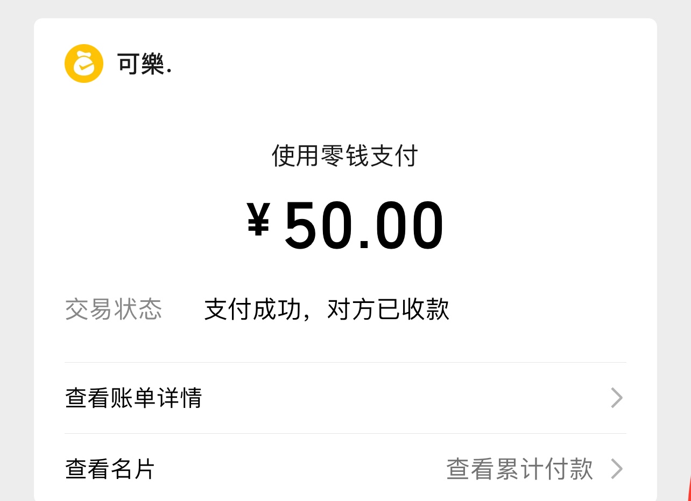Screen dimensions: 691x501
Task: Click the ¥ currency symbol
Action: point(258,218)
